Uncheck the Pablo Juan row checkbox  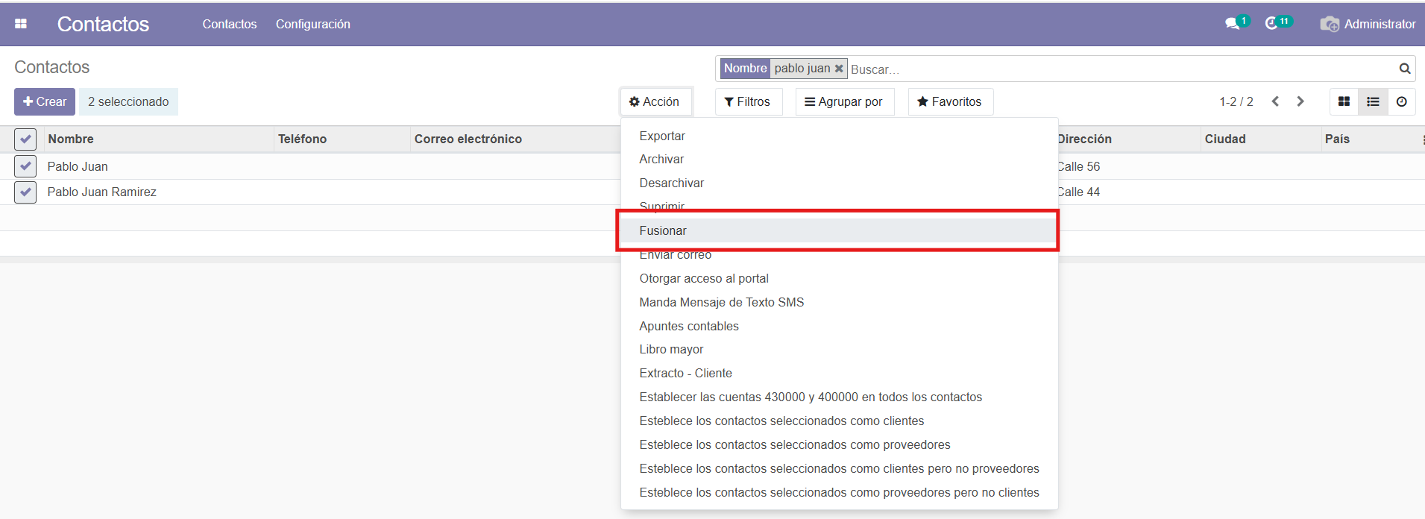(x=25, y=166)
